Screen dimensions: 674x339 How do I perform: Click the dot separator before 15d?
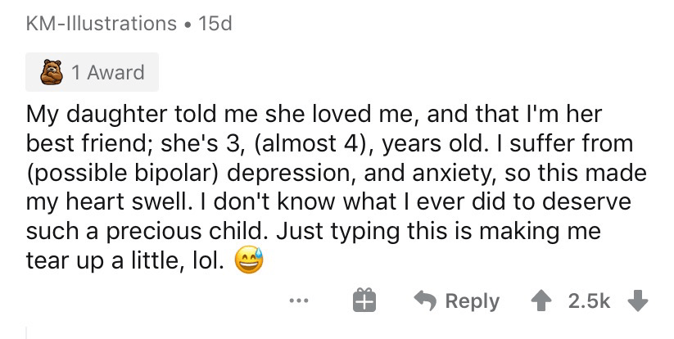click(x=188, y=24)
